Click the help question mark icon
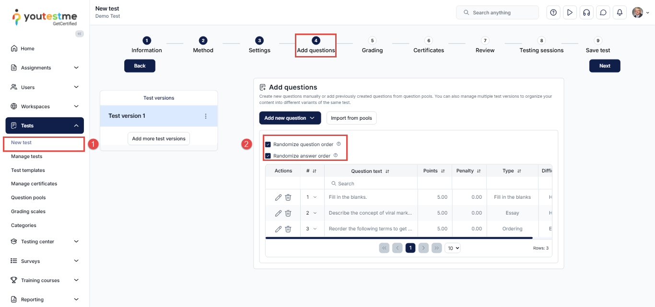The image size is (655, 307). click(553, 13)
